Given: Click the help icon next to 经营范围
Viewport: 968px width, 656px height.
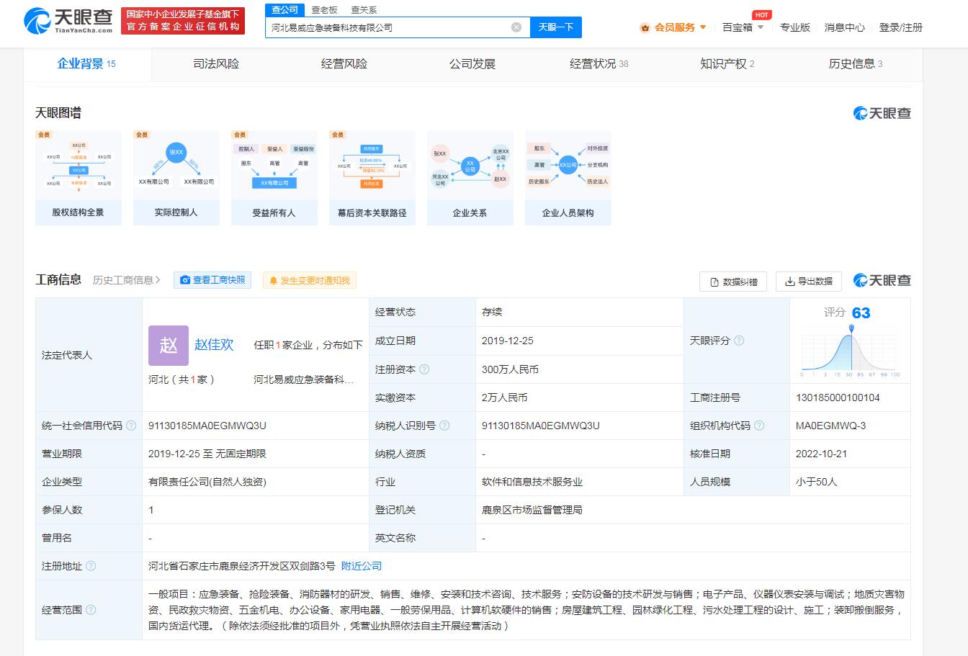Looking at the screenshot, I should click(x=91, y=610).
